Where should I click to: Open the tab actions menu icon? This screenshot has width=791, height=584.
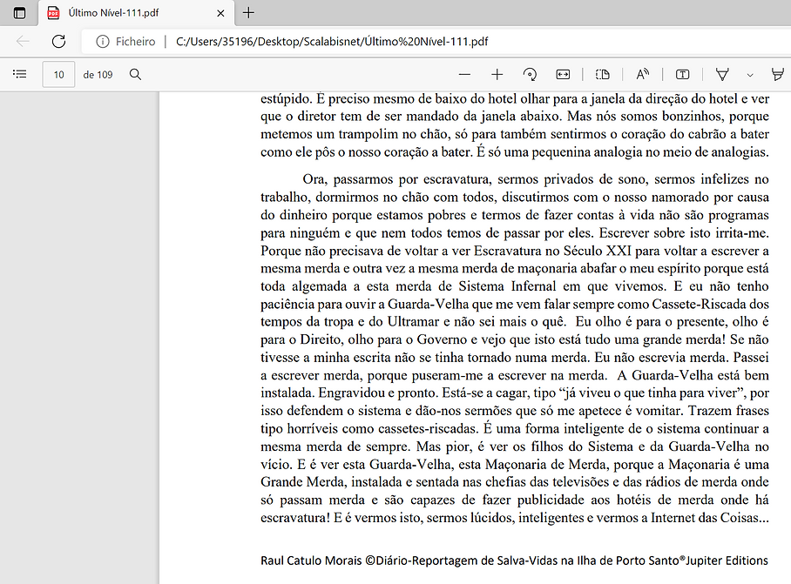(x=19, y=13)
